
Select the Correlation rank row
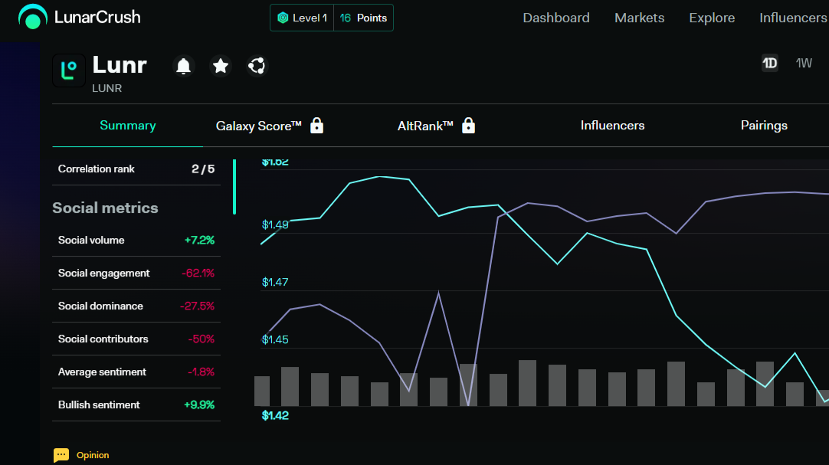[x=136, y=169]
